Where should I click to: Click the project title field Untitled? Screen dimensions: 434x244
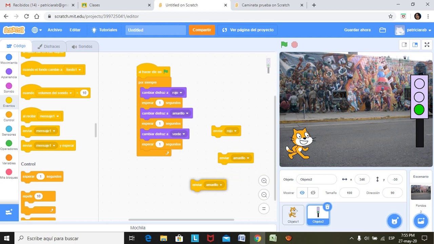click(x=156, y=30)
